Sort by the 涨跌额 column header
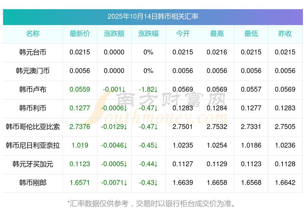This screenshot has height=213, width=306. 114,34
